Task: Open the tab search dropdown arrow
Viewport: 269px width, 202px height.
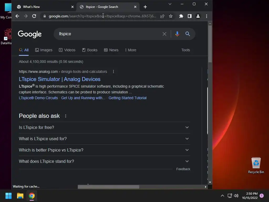Action: (x=170, y=4)
